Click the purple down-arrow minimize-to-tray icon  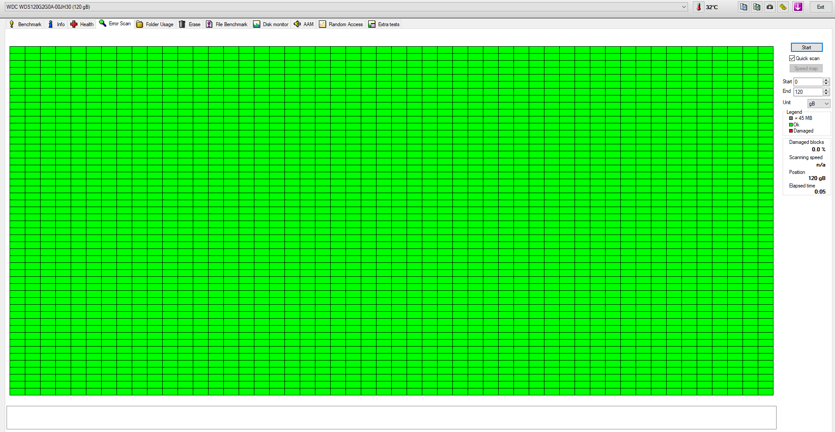click(x=798, y=7)
